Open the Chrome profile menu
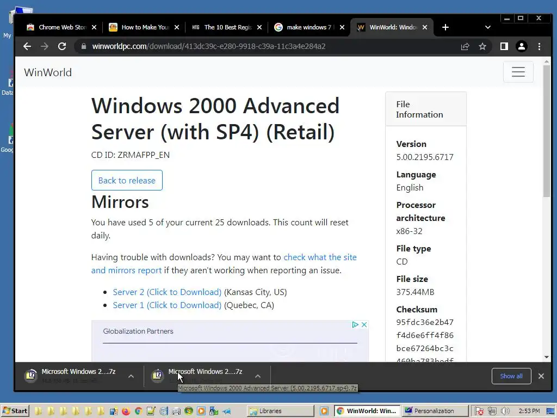The height and width of the screenshot is (418, 557). (x=522, y=46)
